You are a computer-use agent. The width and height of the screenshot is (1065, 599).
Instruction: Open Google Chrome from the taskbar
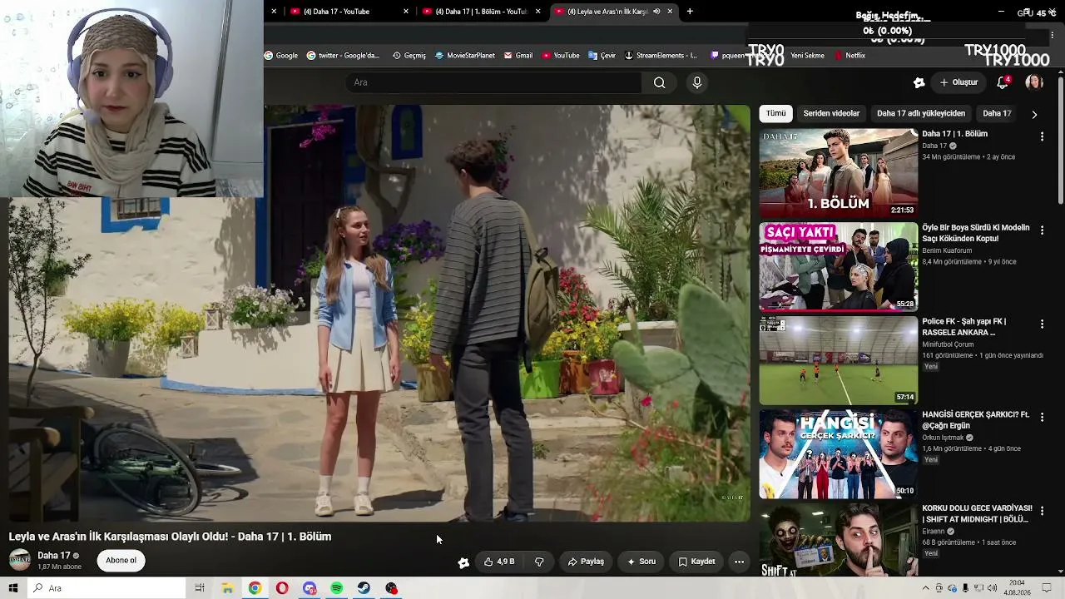tap(255, 588)
